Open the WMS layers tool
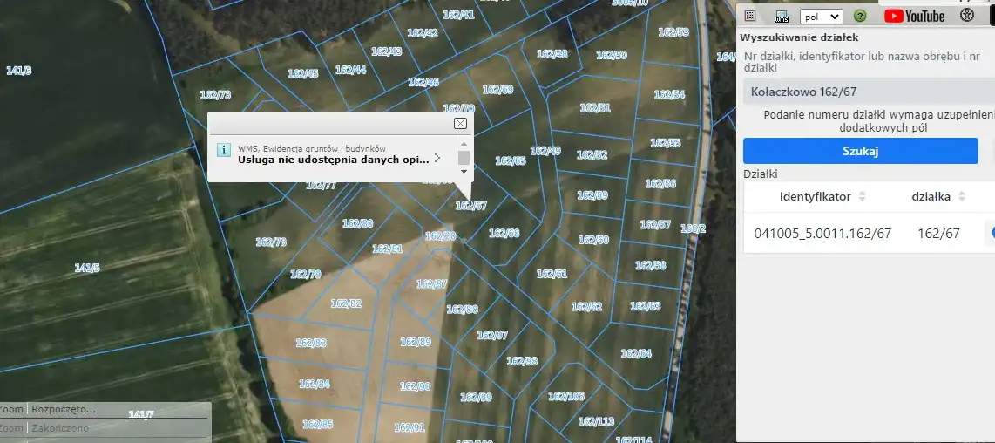The image size is (995, 443). point(782,16)
